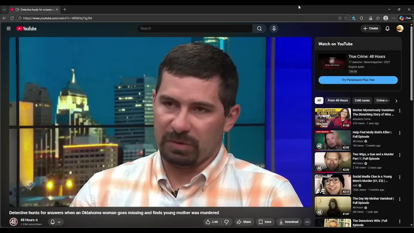Select the Cold cases chip
Screen dimensions: 414x233
362,100
